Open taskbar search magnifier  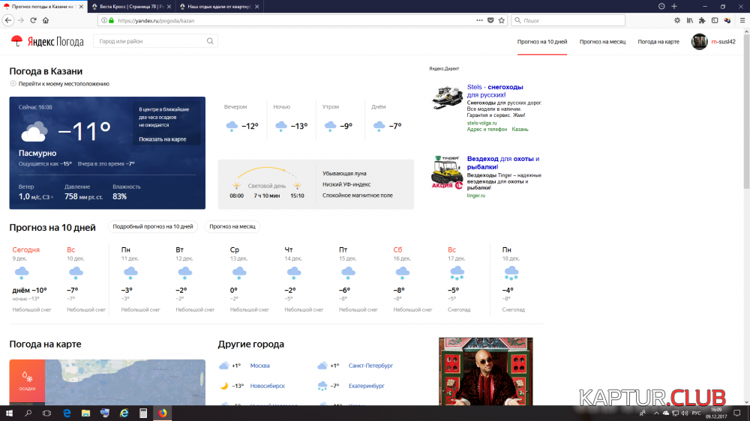coord(28,414)
